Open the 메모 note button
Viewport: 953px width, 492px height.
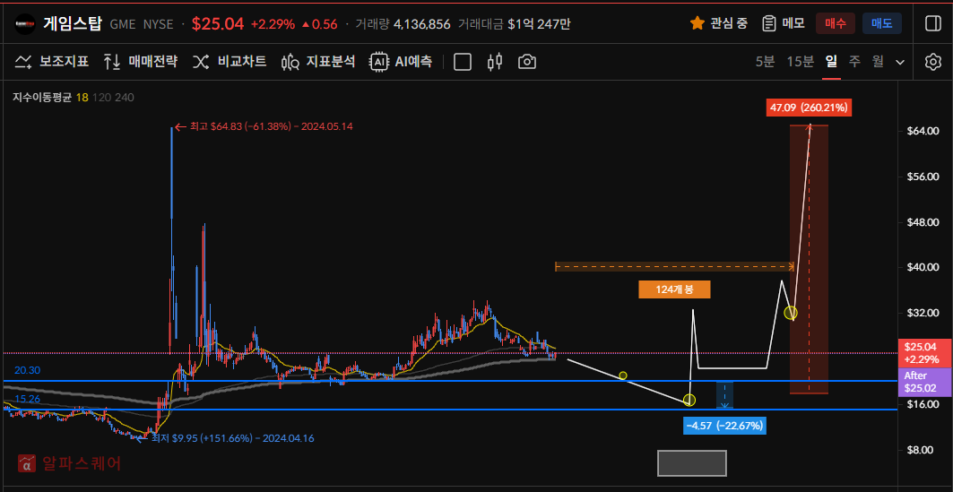(784, 23)
